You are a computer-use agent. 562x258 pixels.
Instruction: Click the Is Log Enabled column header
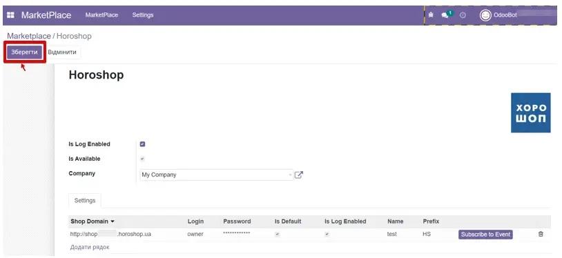[345, 221]
